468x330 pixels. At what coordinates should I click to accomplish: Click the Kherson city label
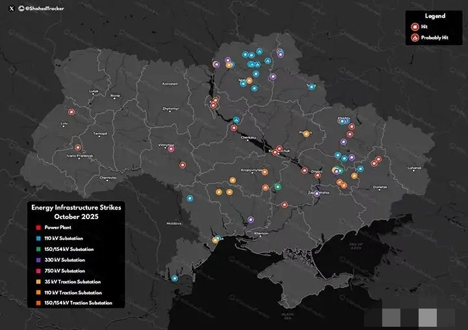point(261,233)
